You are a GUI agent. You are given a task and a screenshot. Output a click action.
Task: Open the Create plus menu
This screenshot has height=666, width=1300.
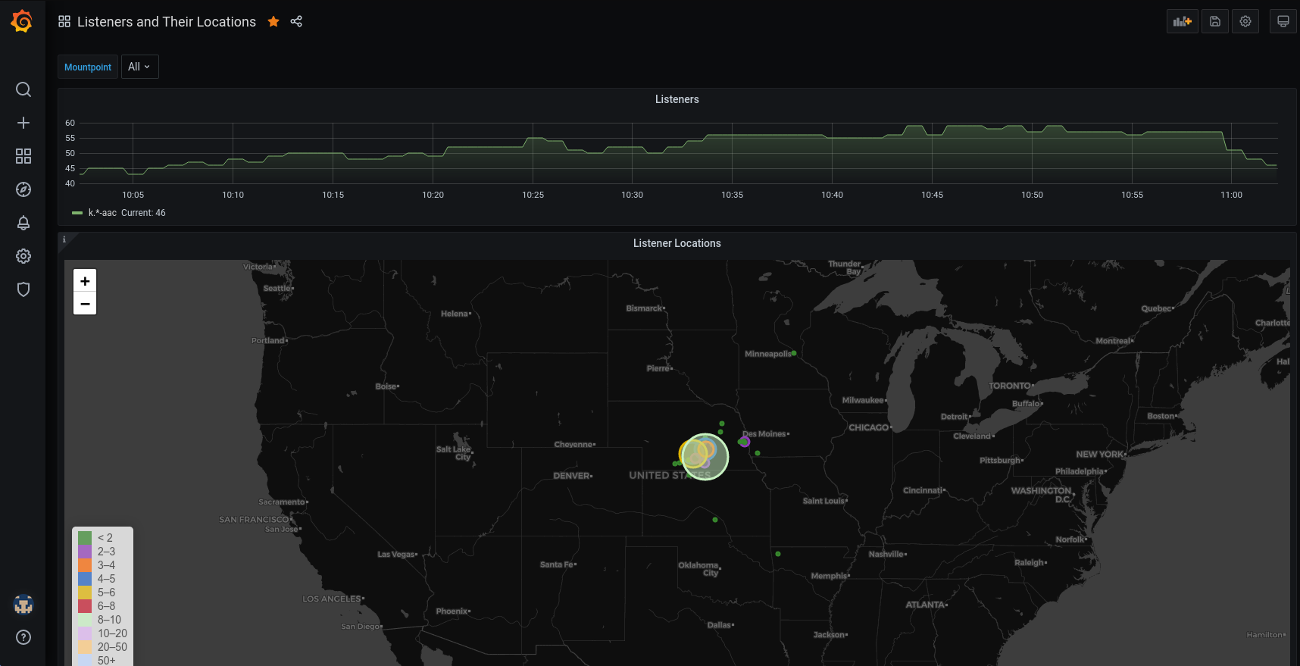(x=23, y=123)
